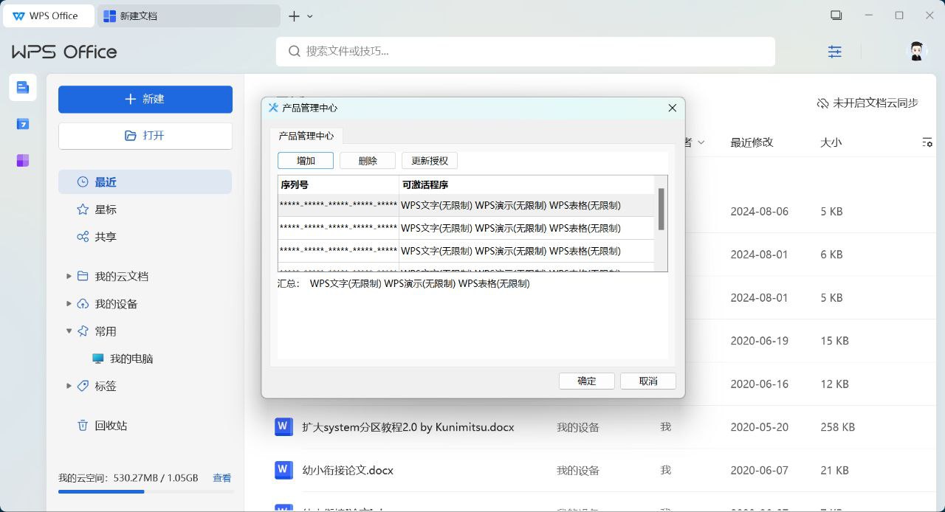The height and width of the screenshot is (512, 945).
Task: Switch to the 新建文档 tab
Action: pyautogui.click(x=188, y=15)
